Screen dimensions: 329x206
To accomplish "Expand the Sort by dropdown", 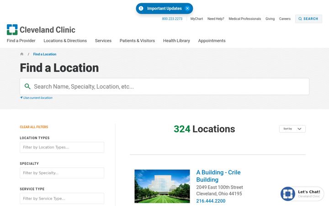I will coord(292,129).
